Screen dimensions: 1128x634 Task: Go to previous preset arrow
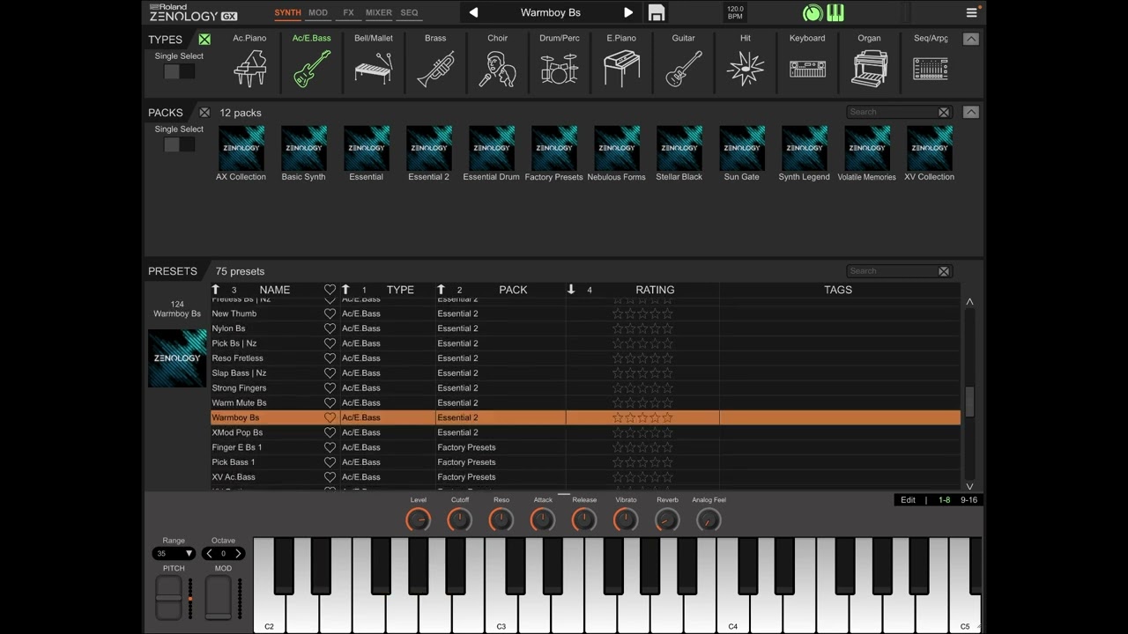coord(473,12)
